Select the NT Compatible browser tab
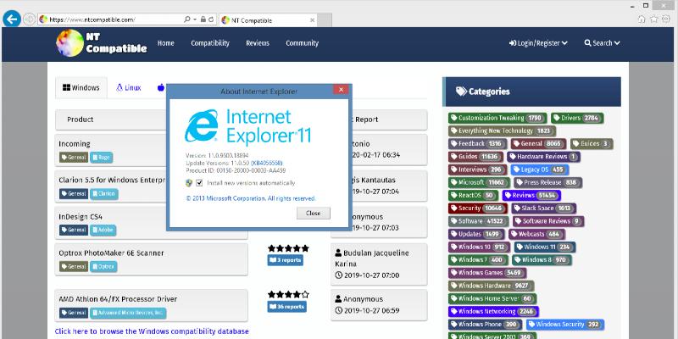678x339 pixels. tap(268, 20)
